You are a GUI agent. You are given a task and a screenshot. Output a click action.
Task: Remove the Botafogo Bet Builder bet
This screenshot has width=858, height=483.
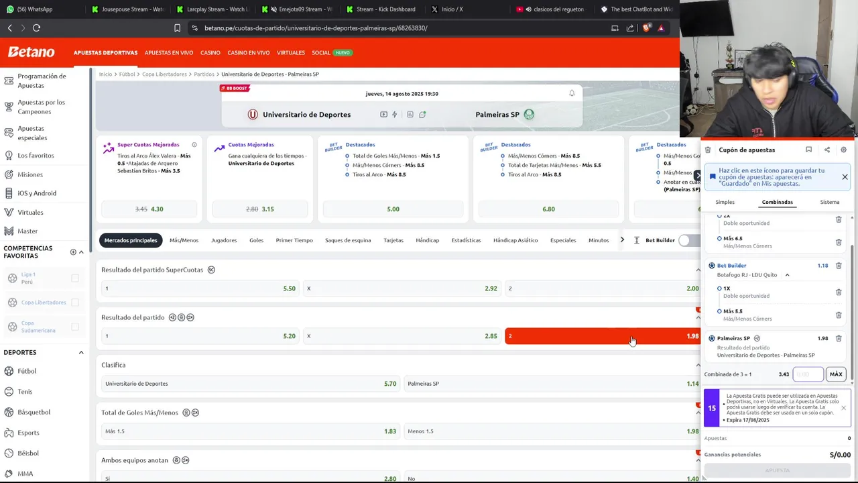click(x=839, y=266)
